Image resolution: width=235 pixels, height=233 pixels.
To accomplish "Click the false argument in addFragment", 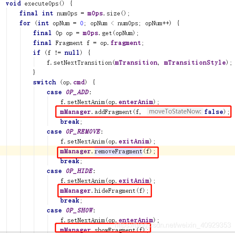I will click(x=214, y=112).
